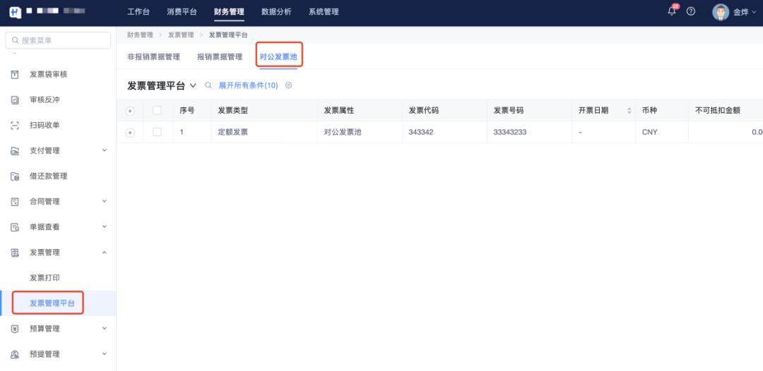Click the 支付管理 sidebar icon
The height and width of the screenshot is (371, 763).
click(15, 150)
